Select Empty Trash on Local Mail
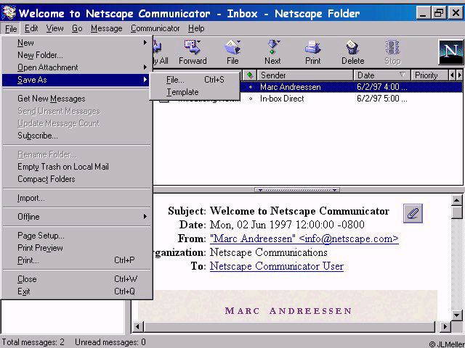Viewport: 465px width, 348px height. [x=76, y=167]
